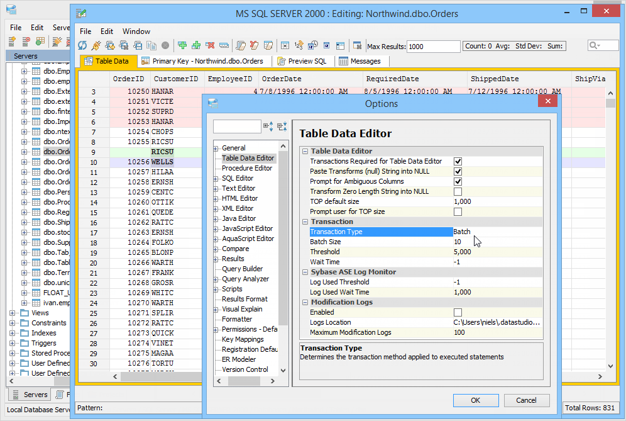Click OK in the Options dialog
Viewport: 626px width, 421px height.
tap(476, 400)
